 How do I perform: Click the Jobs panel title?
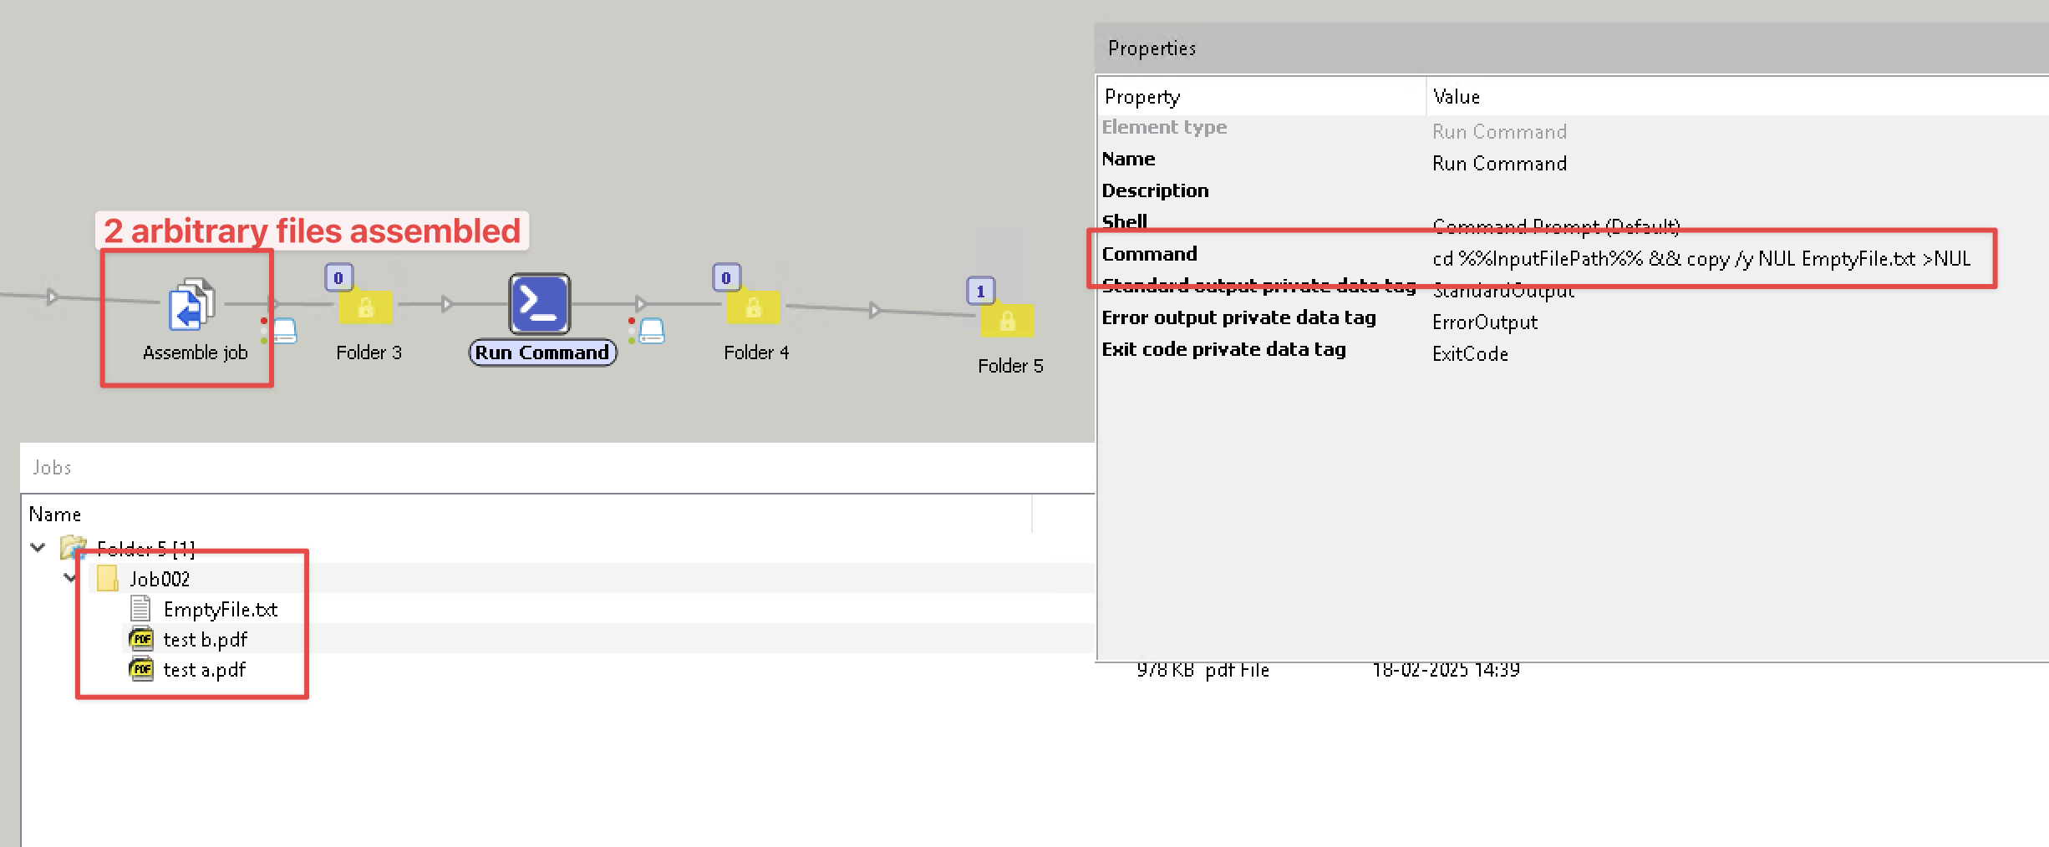[x=52, y=467]
